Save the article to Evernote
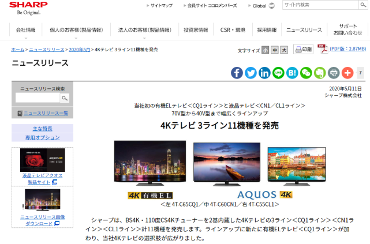 (x=320, y=73)
